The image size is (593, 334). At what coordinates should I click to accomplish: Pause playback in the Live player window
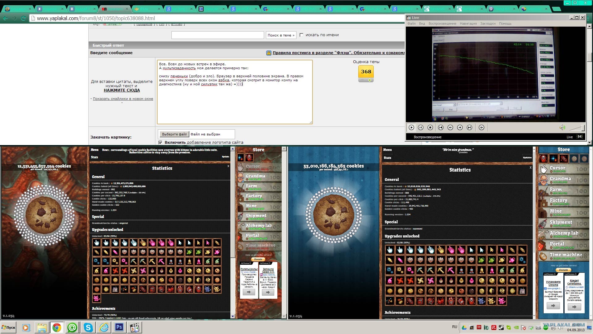tap(421, 127)
